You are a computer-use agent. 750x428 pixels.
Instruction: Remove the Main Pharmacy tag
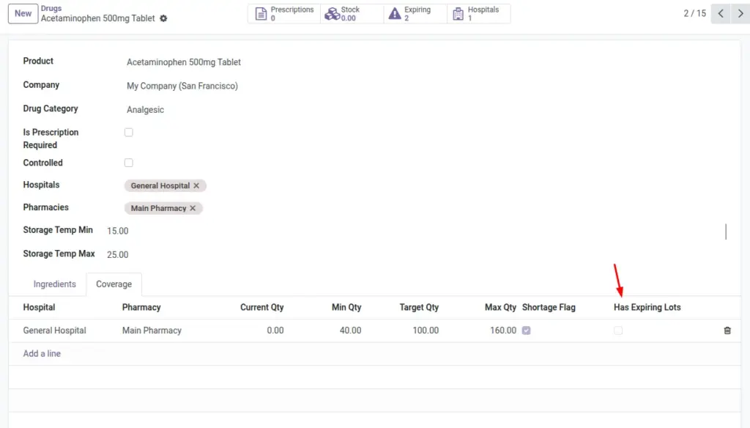pyautogui.click(x=193, y=208)
